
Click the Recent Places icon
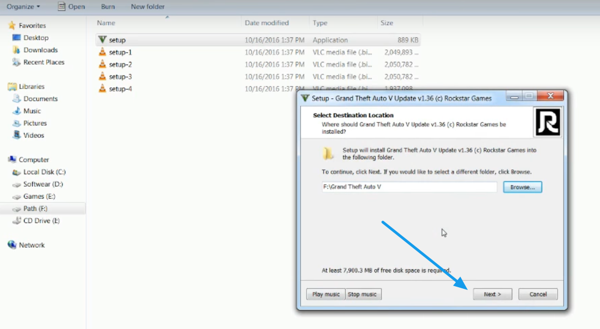16,62
